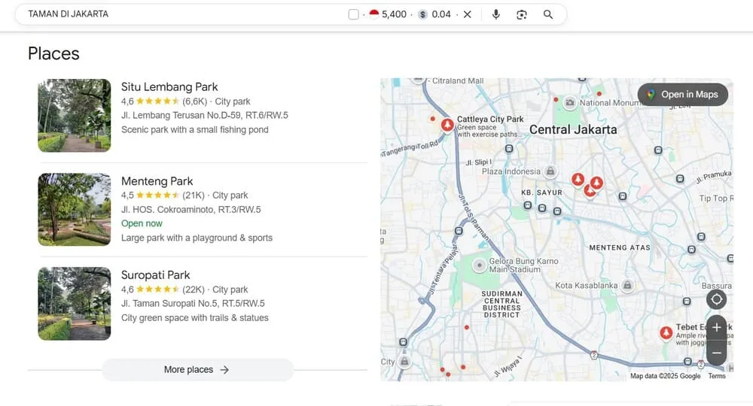
Task: Click the map zoom out minus button
Action: pos(717,353)
